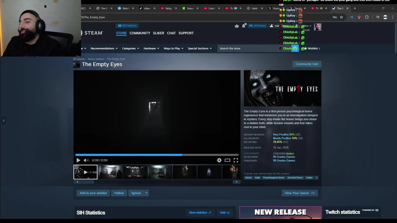The height and width of the screenshot is (223, 397).
Task: Open developer 99 Grados Games link
Action: (284, 157)
